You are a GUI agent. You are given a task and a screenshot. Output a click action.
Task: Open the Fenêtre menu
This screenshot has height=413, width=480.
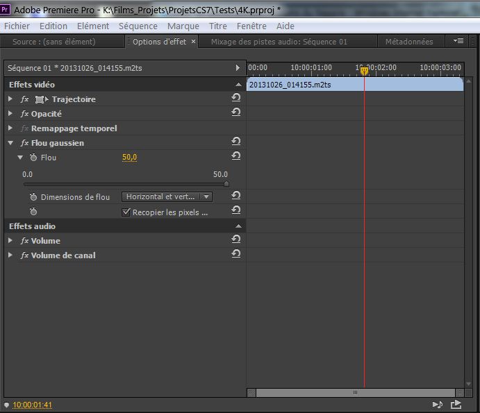[x=251, y=26]
